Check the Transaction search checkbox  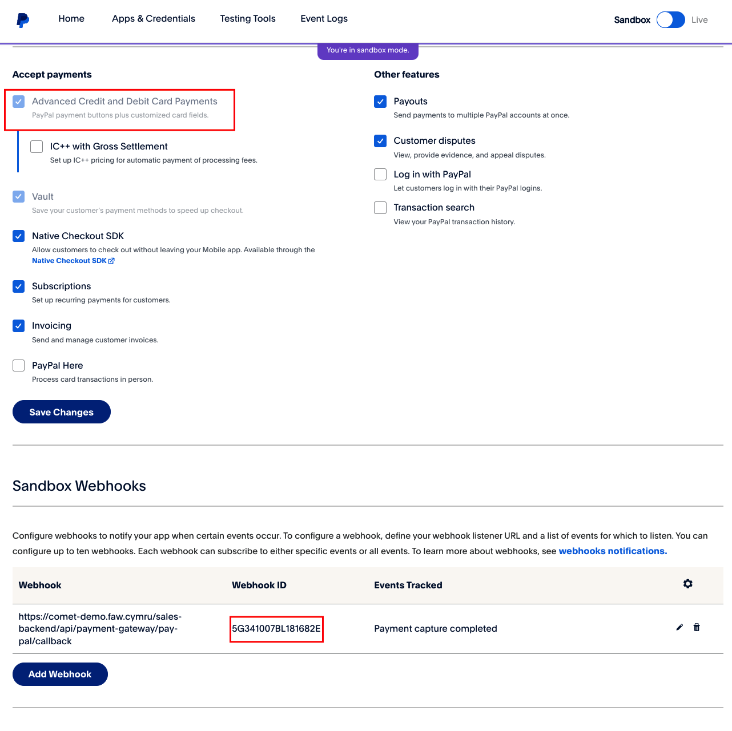[x=380, y=208]
